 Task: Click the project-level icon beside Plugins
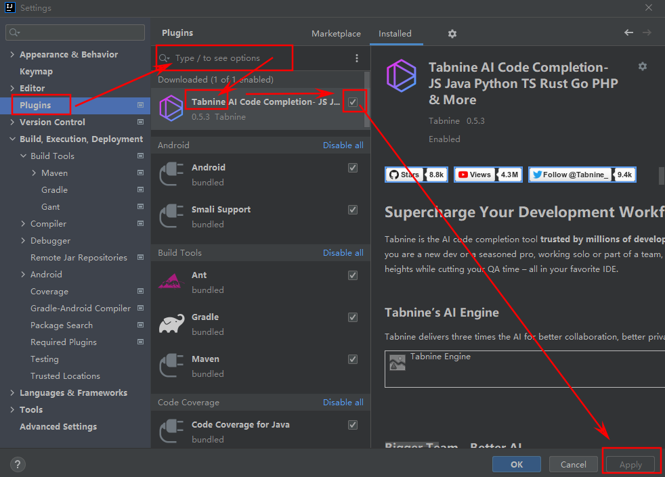pos(140,105)
